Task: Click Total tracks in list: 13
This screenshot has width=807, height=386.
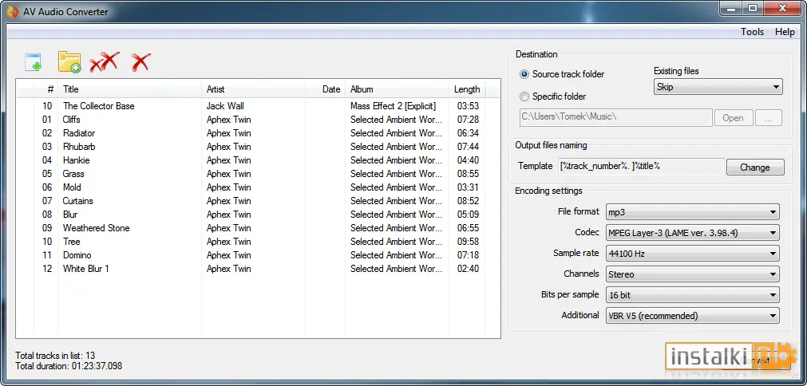Action: pos(55,356)
